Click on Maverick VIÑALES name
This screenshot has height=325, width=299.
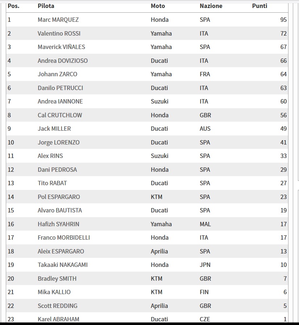coord(61,47)
